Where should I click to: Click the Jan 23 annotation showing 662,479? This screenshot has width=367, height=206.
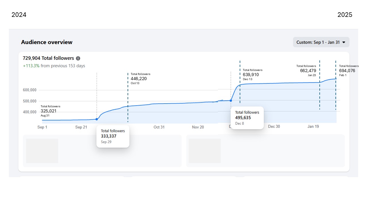point(306,71)
